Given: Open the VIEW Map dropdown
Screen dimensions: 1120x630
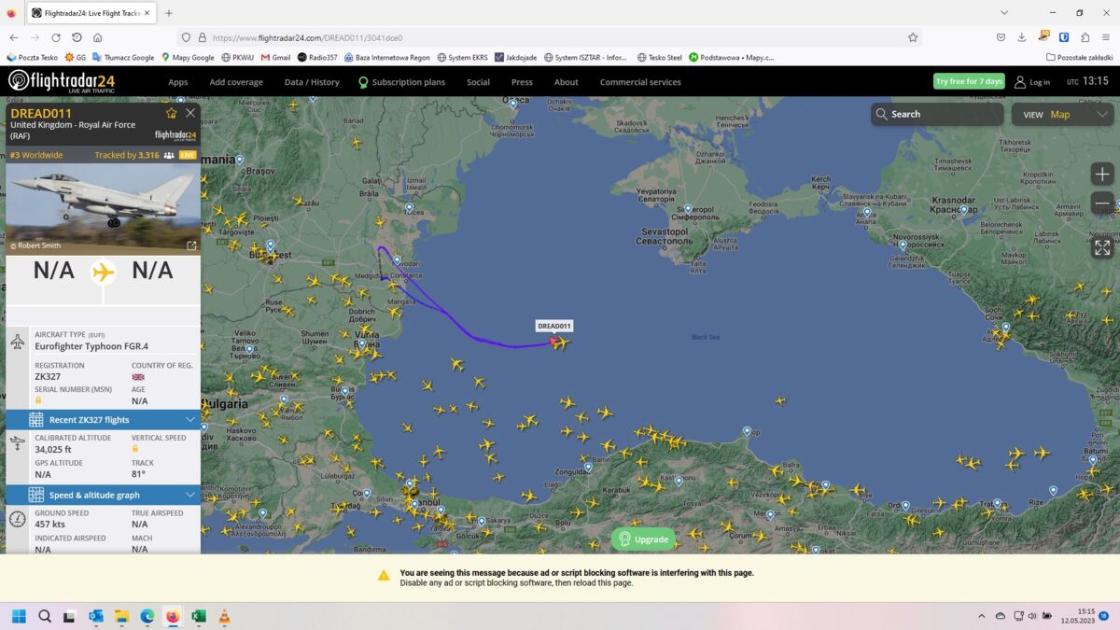Looking at the screenshot, I should coord(1062,115).
